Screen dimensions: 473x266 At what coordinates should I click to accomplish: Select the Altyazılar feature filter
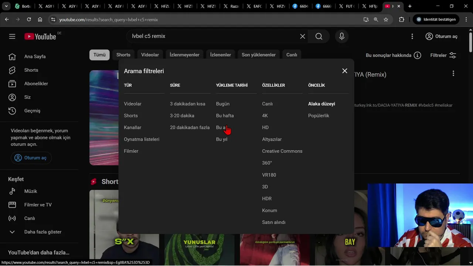tap(272, 139)
